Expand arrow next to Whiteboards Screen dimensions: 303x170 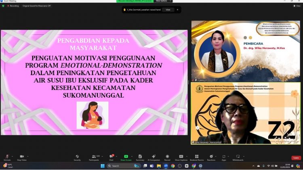[244, 157]
